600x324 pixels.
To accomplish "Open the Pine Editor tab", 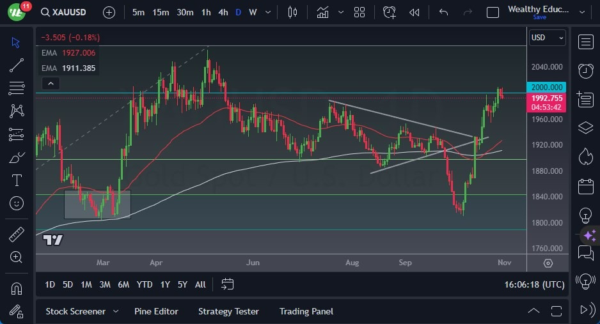I will [156, 311].
